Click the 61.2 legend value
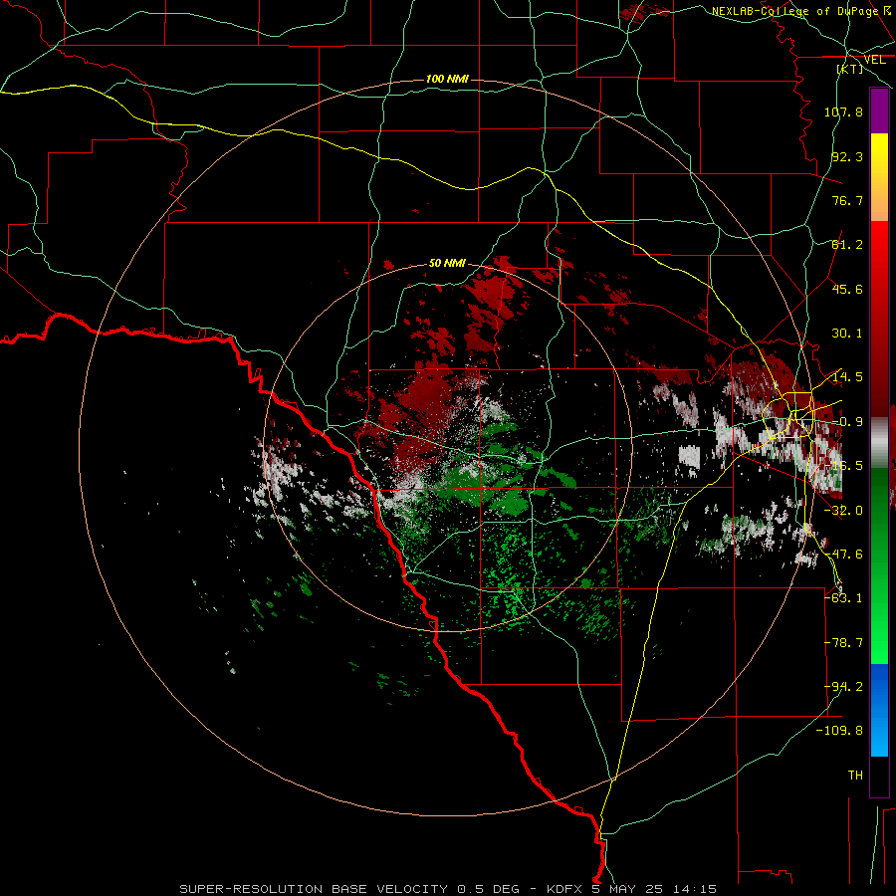 (x=847, y=245)
